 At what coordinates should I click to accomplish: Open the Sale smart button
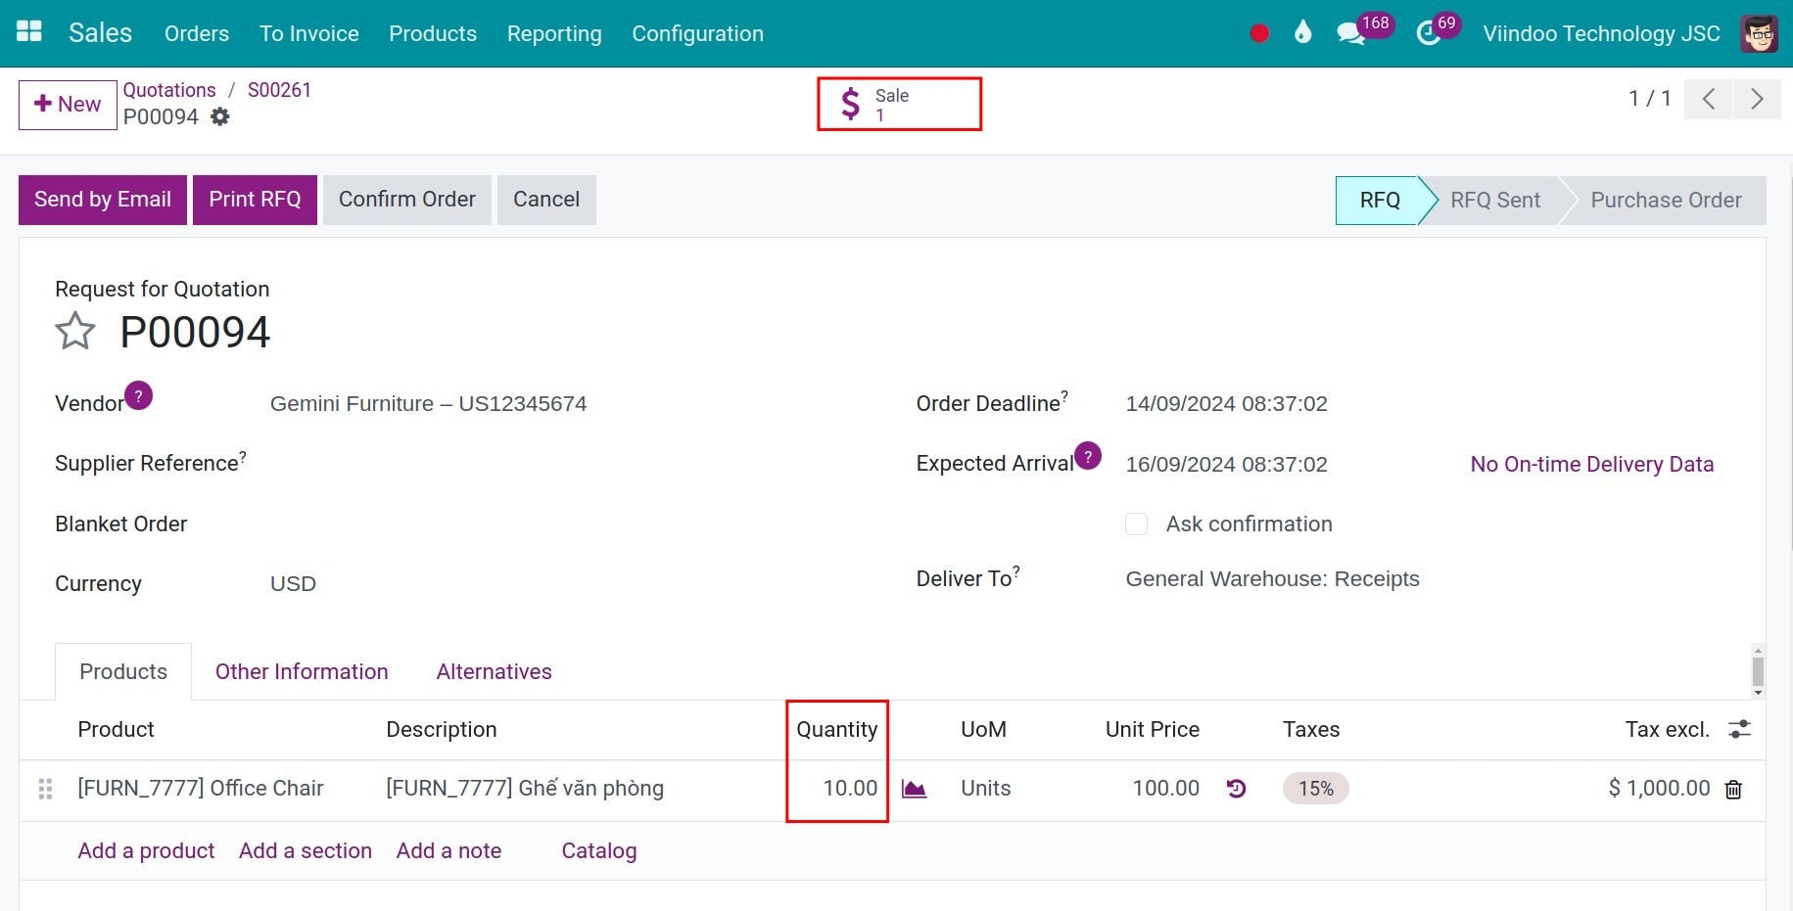(899, 104)
